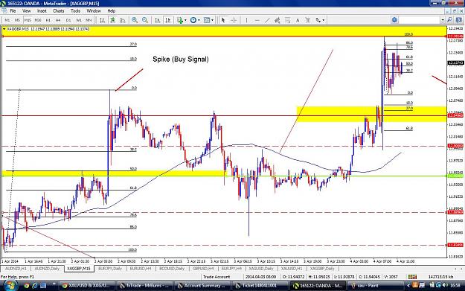Select the text label tool
Viewport: 465px width, 291px height.
coord(308,20)
